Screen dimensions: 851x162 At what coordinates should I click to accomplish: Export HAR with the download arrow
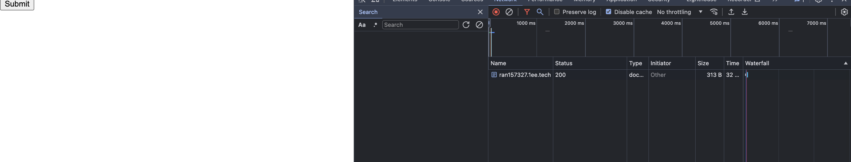[x=745, y=12]
